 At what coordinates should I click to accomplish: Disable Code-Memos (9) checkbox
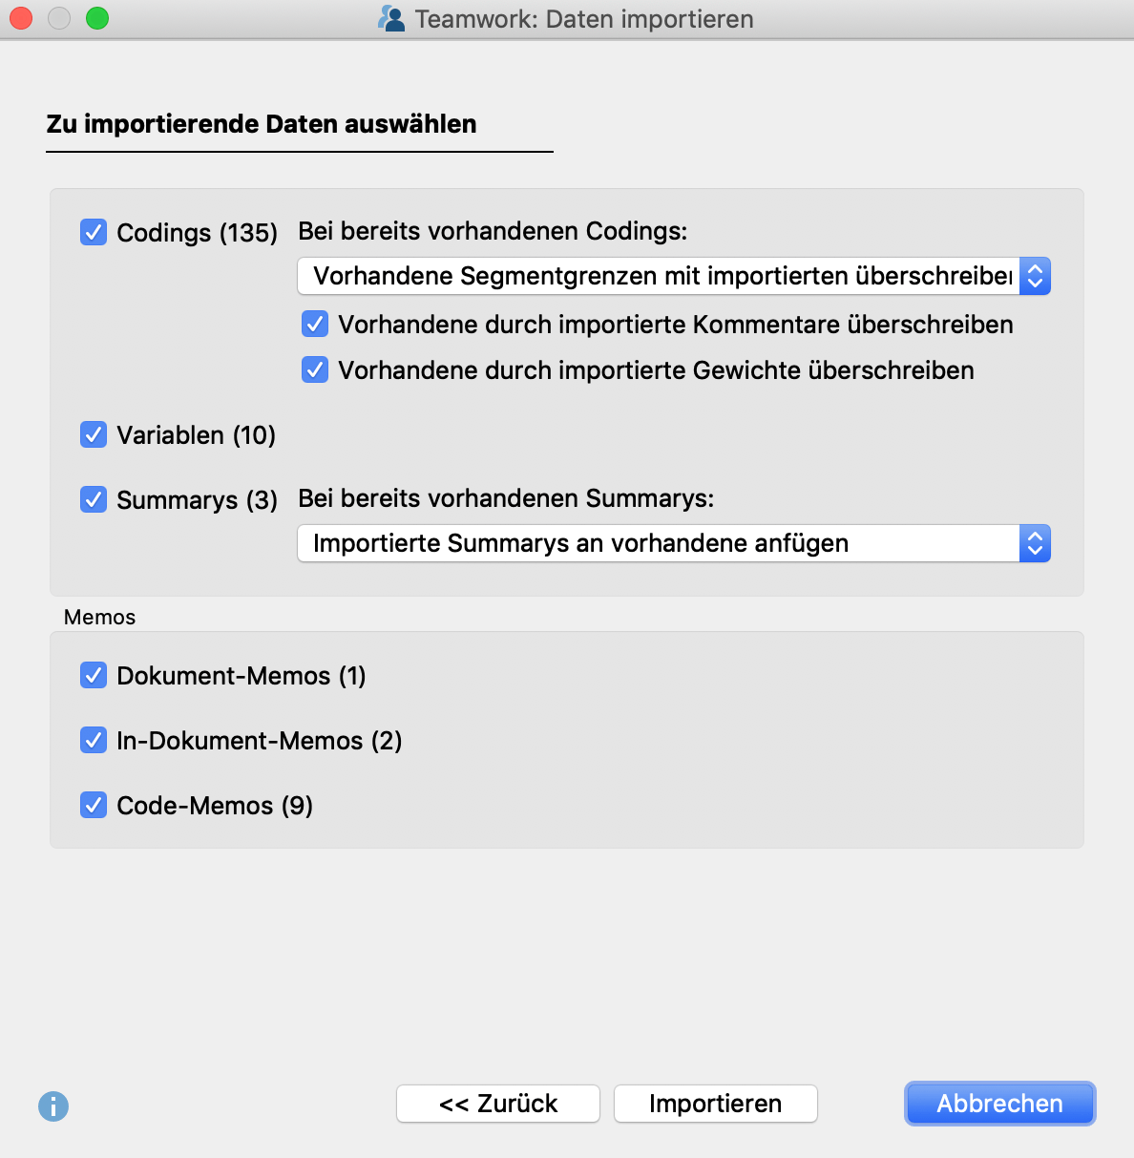coord(94,805)
